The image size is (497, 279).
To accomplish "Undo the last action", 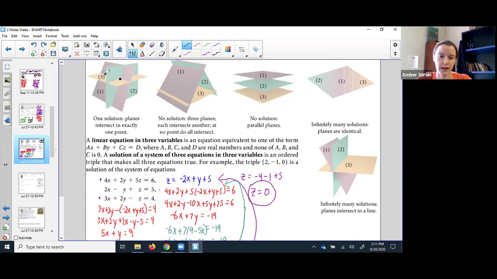I will click(x=34, y=45).
